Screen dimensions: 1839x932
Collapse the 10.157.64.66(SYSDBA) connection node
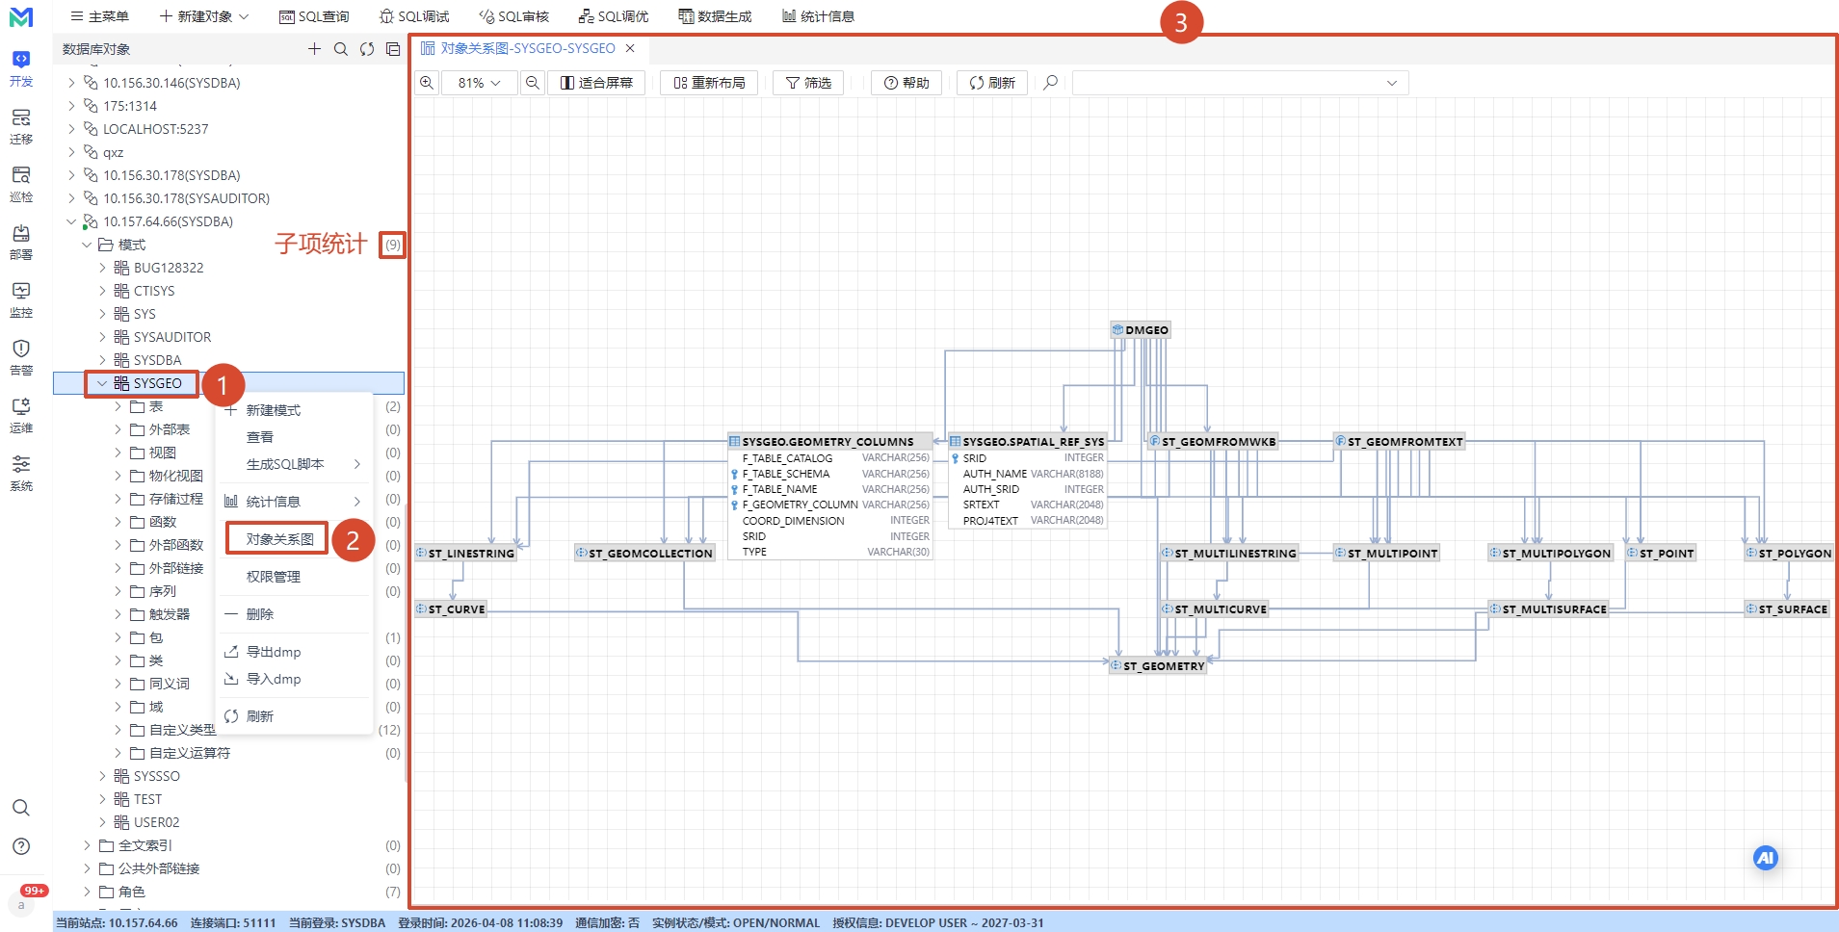pyautogui.click(x=71, y=221)
